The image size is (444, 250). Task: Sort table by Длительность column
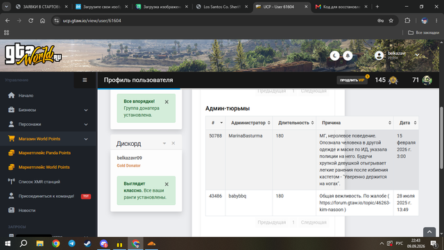294,123
